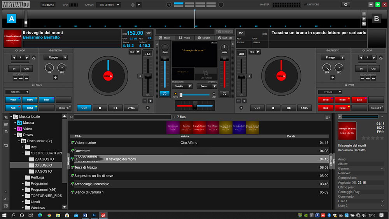Toggle Vocal stem pad on deck B

326,100
